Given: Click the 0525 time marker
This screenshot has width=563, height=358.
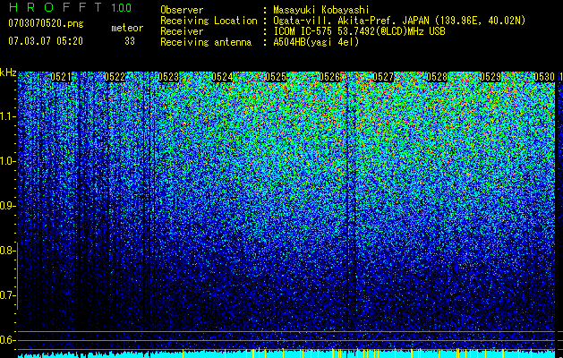Looking at the screenshot, I should [x=276, y=77].
